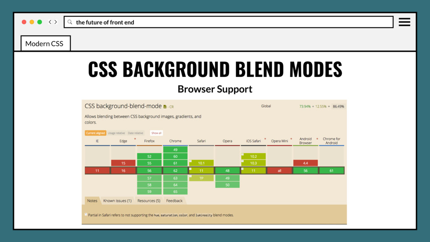
Task: Click the Opera Mini all cell
Action: (x=279, y=171)
